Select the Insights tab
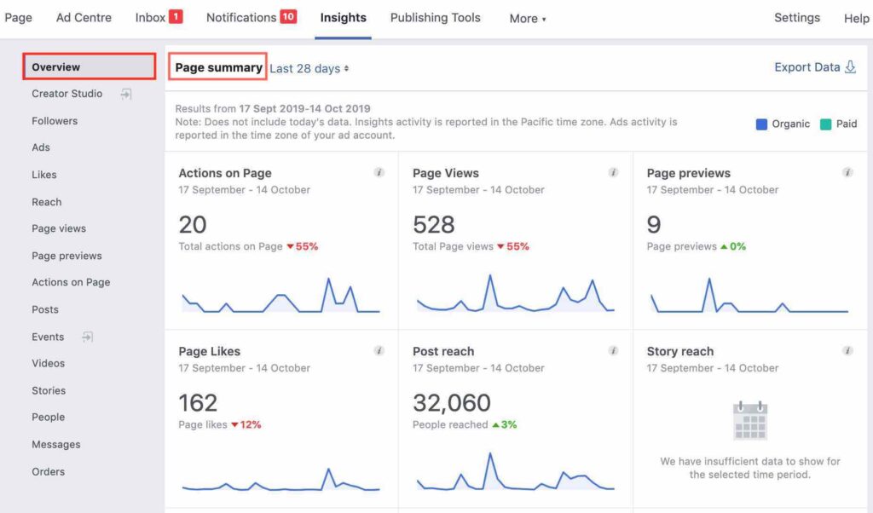The width and height of the screenshot is (873, 513). click(343, 18)
